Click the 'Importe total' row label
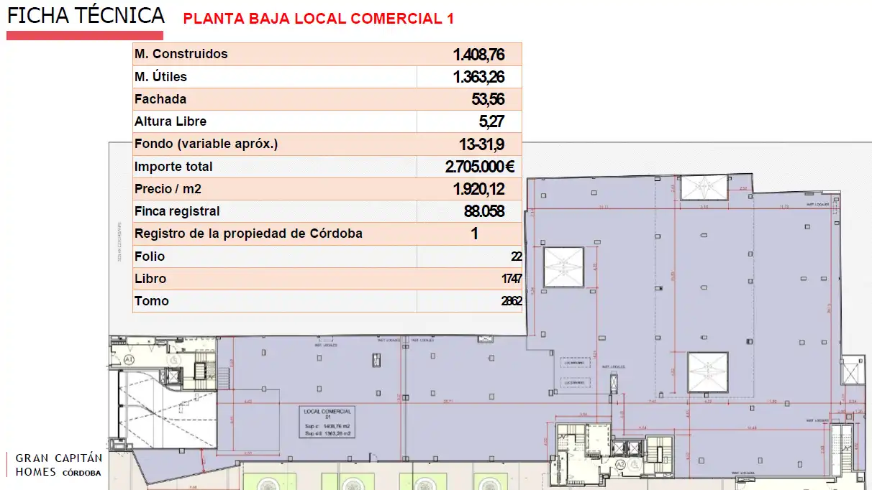This screenshot has width=872, height=490. click(173, 167)
